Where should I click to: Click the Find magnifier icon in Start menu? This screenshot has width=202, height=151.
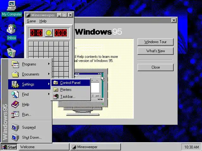[15, 94]
